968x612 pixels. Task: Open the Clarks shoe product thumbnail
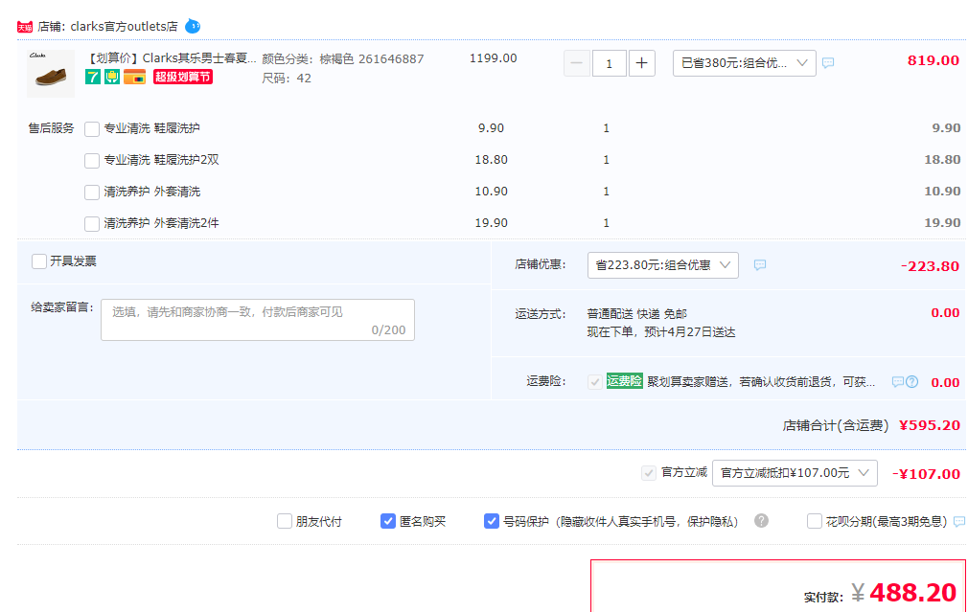coord(51,74)
